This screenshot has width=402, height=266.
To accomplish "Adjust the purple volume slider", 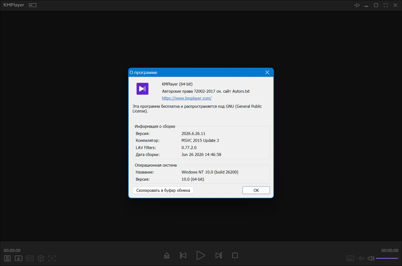I will (x=387, y=258).
